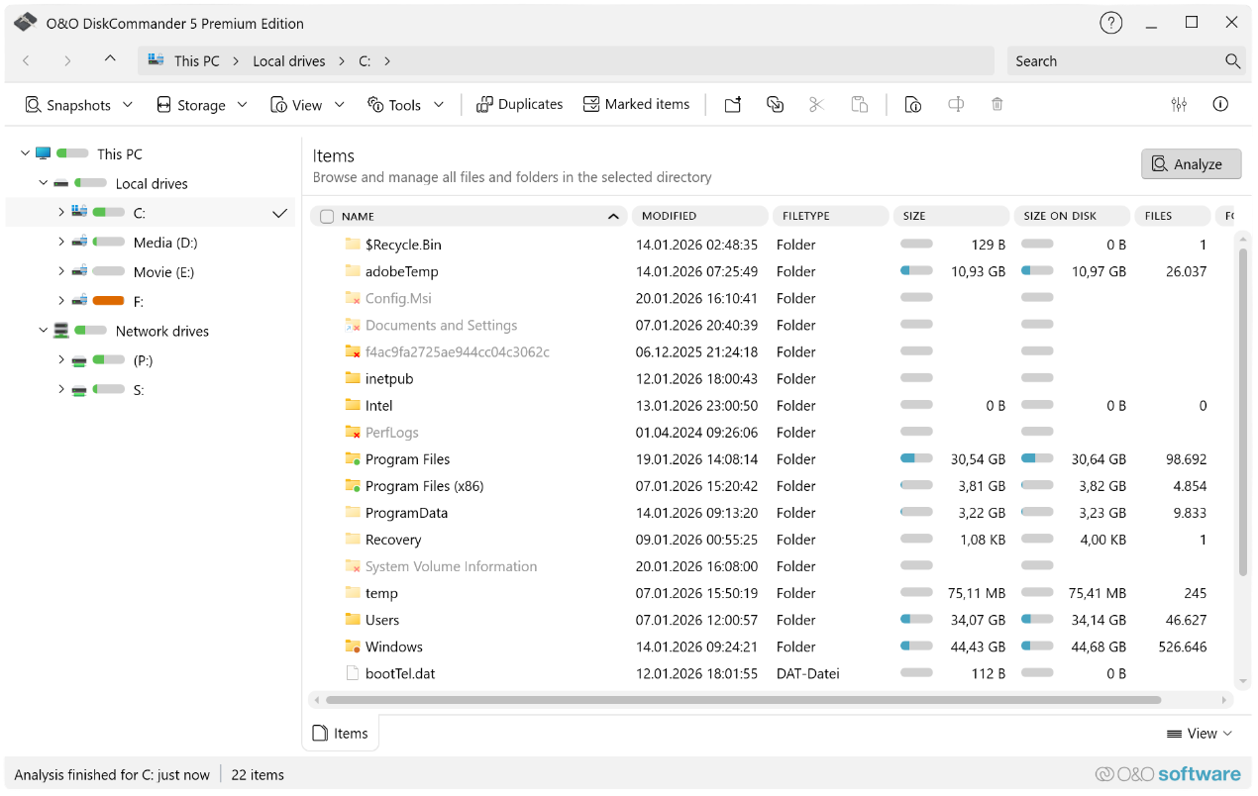1258x796 pixels.
Task: Collapse the Network drives tree node
Action: coord(44,331)
